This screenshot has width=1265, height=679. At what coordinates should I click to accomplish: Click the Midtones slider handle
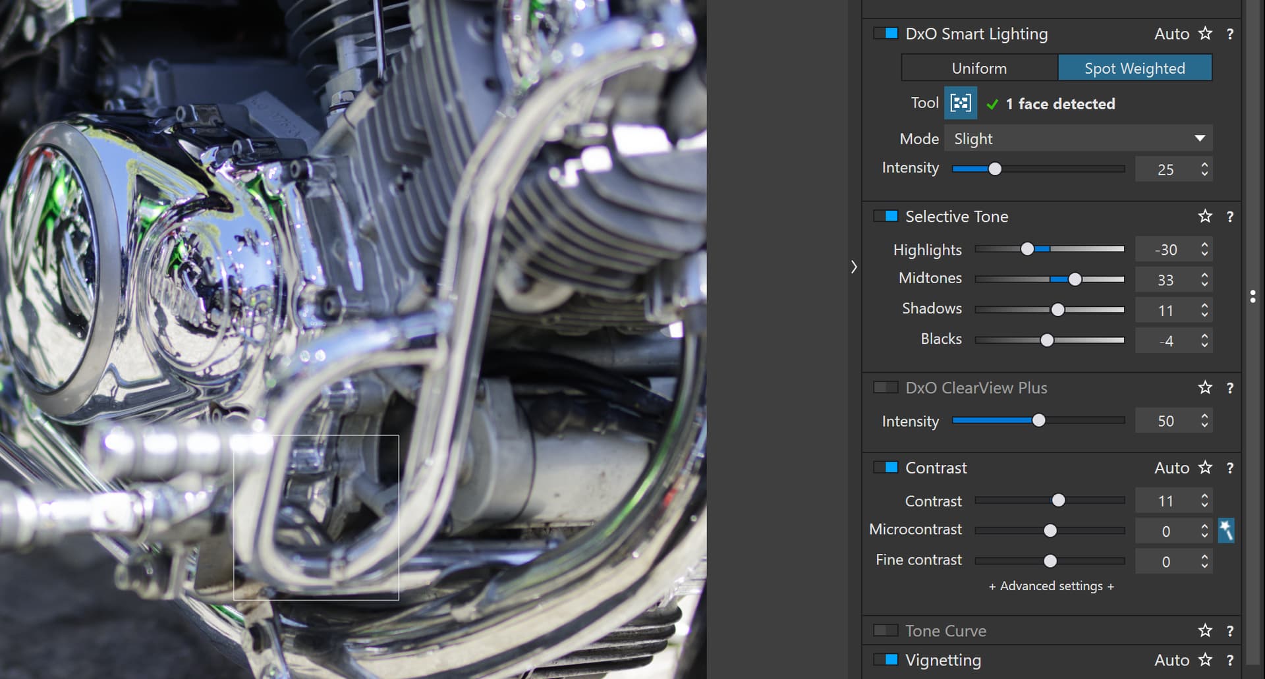coord(1075,279)
